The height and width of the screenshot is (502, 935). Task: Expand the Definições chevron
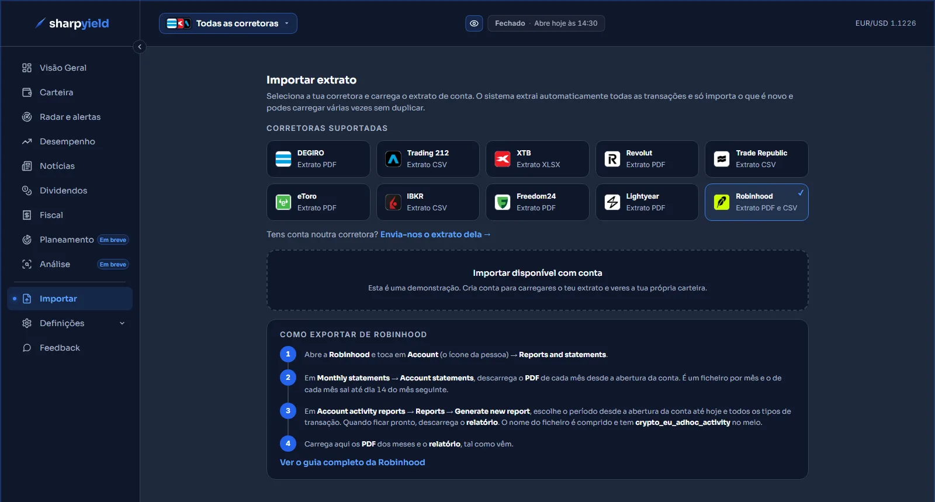122,323
